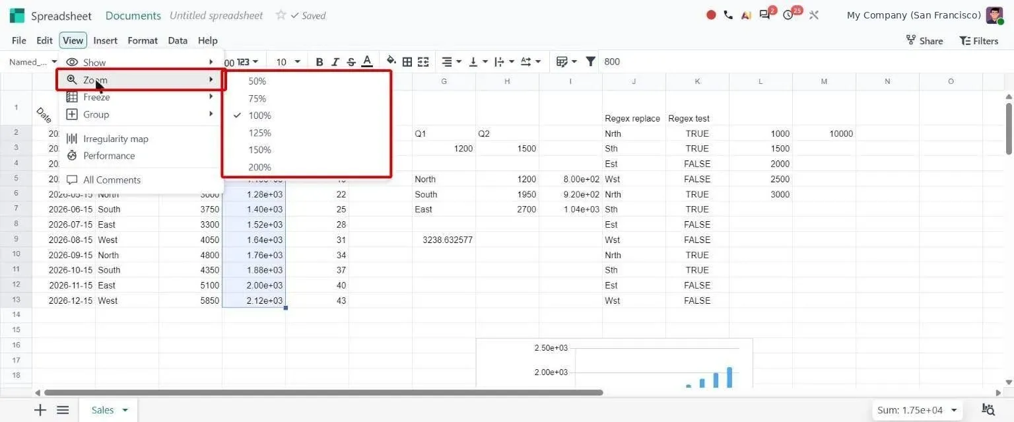The width and height of the screenshot is (1014, 422).
Task: Toggle strikethrough formatting
Action: click(351, 62)
